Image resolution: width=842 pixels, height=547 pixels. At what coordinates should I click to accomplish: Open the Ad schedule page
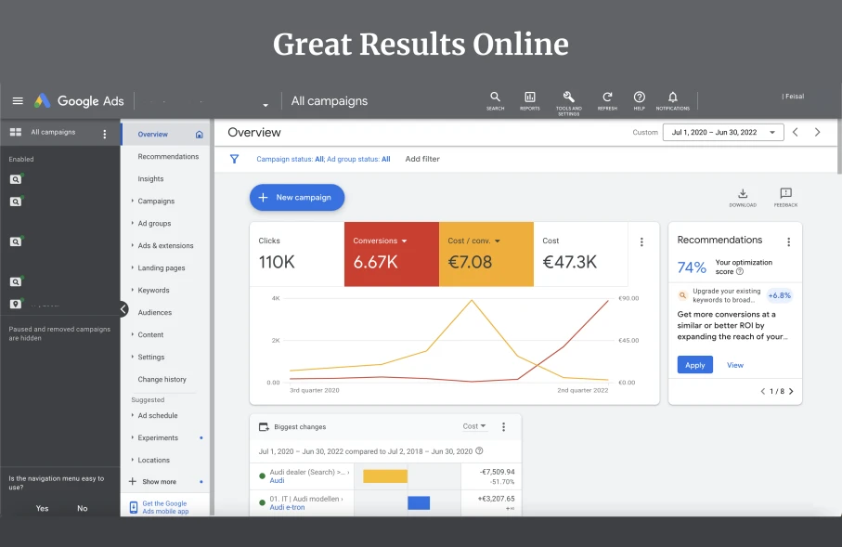[157, 415]
